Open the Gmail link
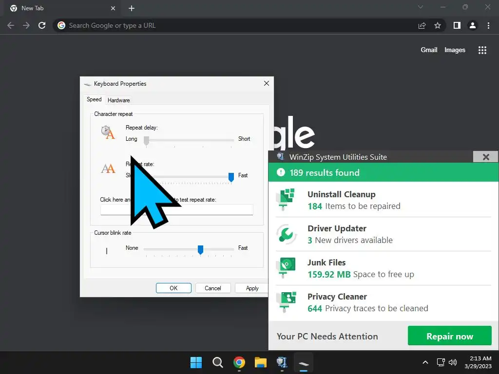Screen dimensions: 499x374 point(429,50)
